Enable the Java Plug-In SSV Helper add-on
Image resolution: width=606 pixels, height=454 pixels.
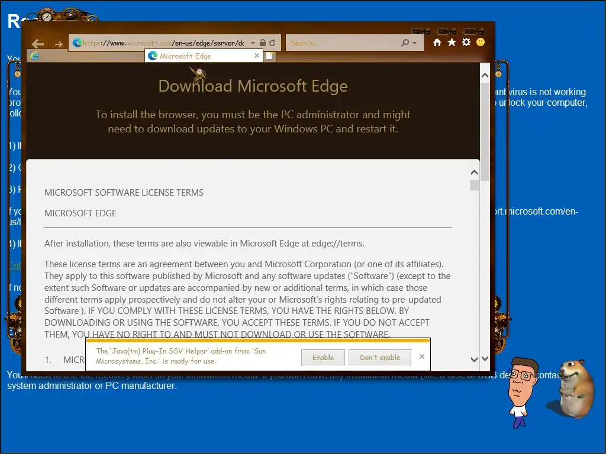pyautogui.click(x=323, y=358)
